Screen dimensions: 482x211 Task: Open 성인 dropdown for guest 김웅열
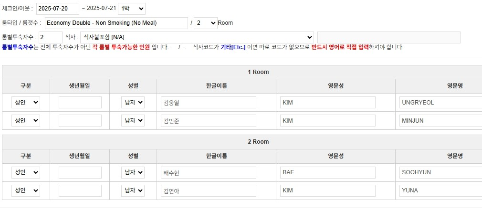click(26, 103)
